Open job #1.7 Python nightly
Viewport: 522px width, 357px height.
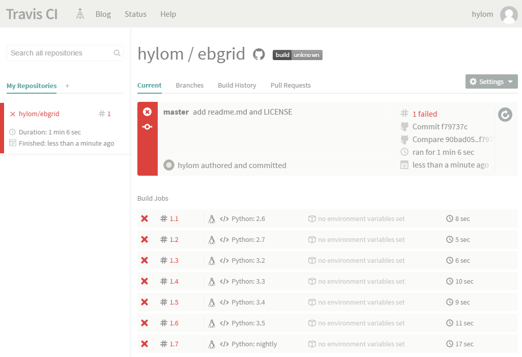tap(327, 344)
